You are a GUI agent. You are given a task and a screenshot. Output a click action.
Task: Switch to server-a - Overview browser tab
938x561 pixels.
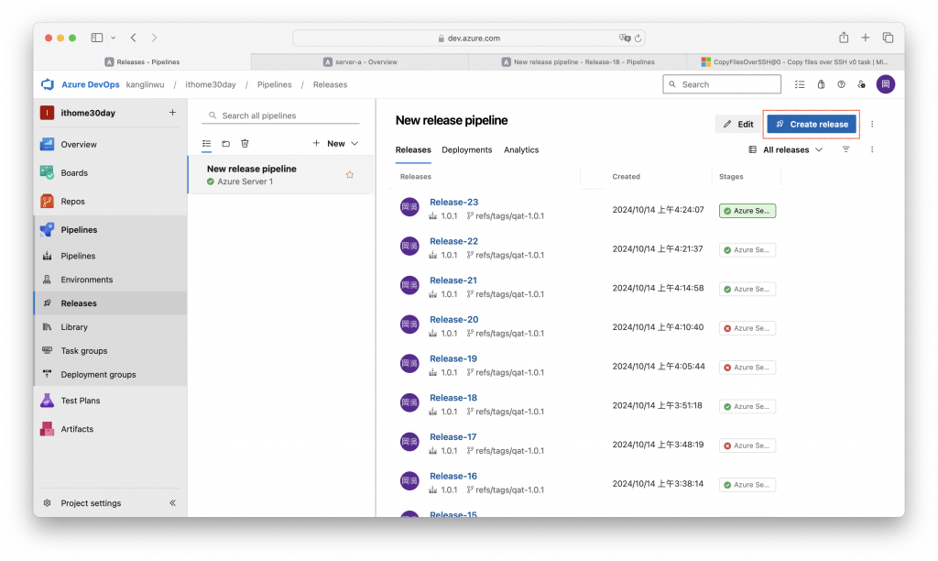[x=359, y=61]
